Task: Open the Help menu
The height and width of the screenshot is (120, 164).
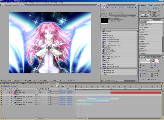Action: pyautogui.click(x=61, y=3)
